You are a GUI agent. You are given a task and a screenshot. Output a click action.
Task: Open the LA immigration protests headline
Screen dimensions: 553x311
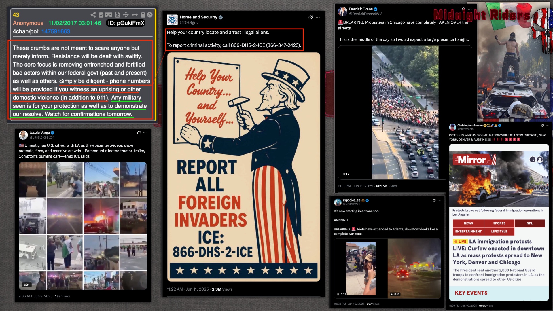(499, 252)
